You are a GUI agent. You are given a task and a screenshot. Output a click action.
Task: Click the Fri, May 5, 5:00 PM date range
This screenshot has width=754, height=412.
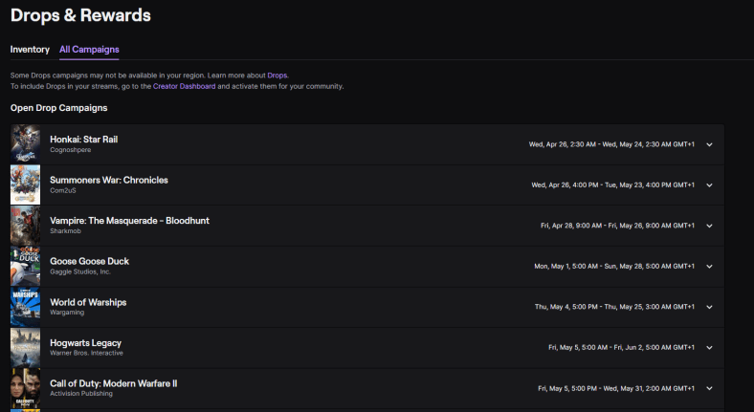pos(616,388)
